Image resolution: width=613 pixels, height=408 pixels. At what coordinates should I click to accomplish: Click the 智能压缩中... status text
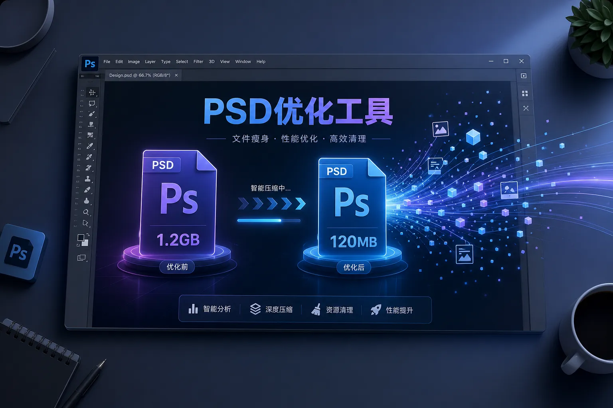point(271,188)
